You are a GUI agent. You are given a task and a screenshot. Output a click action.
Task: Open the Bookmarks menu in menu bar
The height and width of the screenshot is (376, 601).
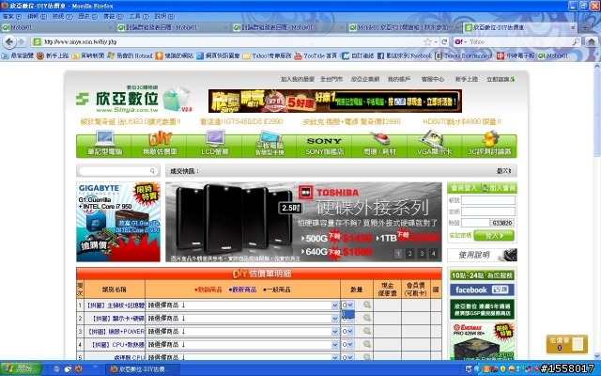coord(113,17)
